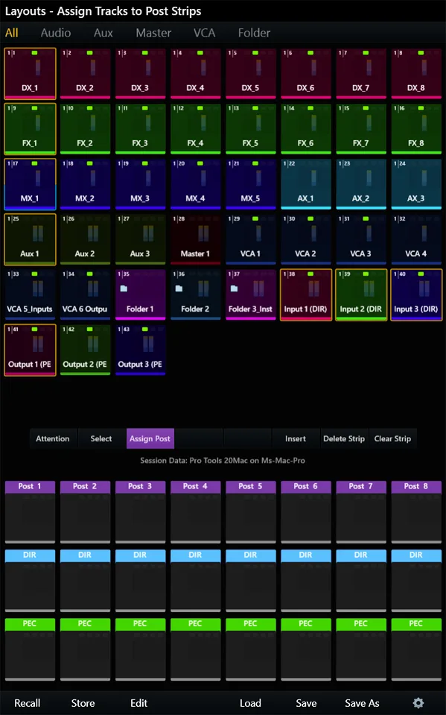This screenshot has height=715, width=446.
Task: Filter tracks by Master tab
Action: coord(153,33)
